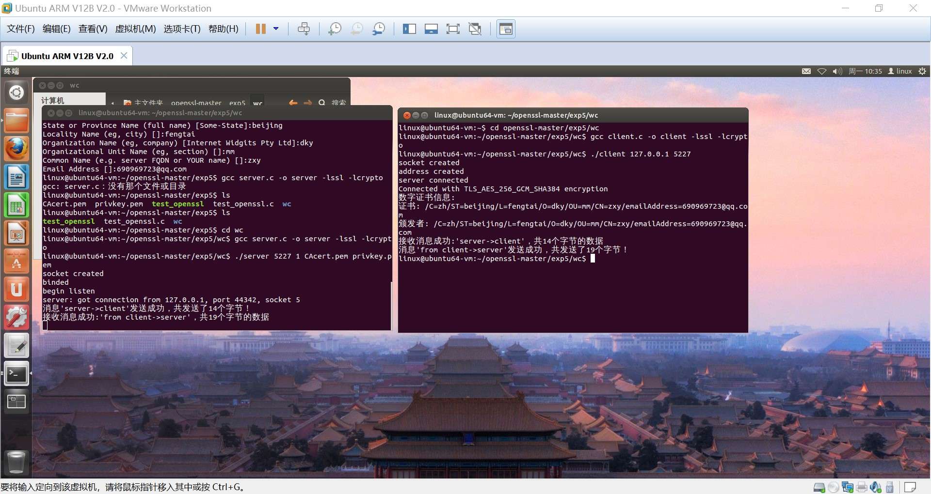Viewport: 931px width, 494px height.
Task: Open the sound volume indicator
Action: (837, 71)
